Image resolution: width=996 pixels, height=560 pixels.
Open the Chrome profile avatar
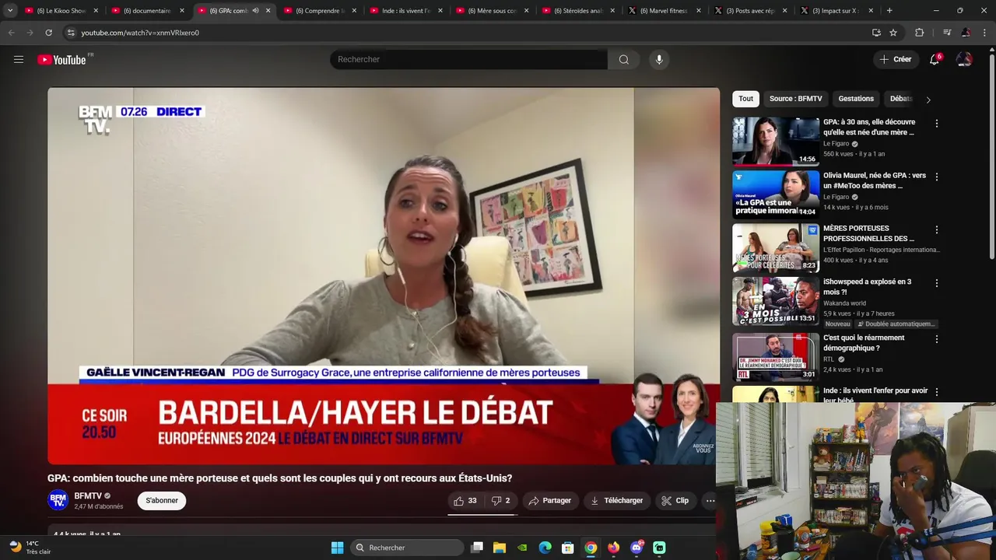(966, 33)
